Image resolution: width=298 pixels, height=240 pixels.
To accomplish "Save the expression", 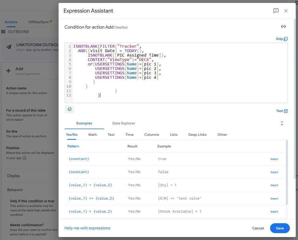I will (x=280, y=228).
